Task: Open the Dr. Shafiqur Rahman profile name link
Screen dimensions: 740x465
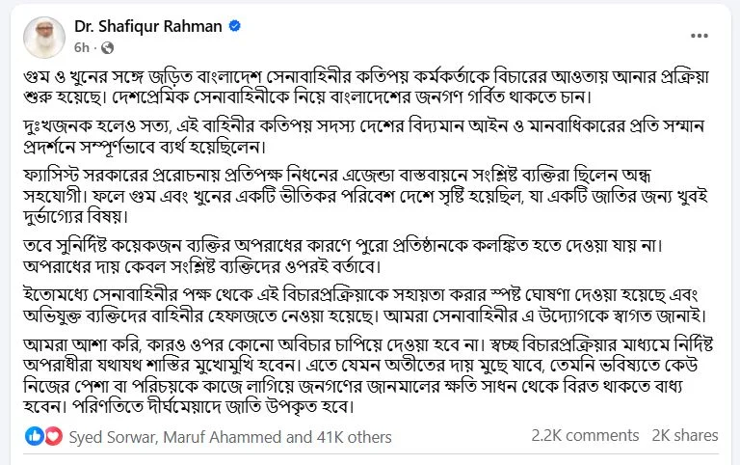Action: pos(140,26)
